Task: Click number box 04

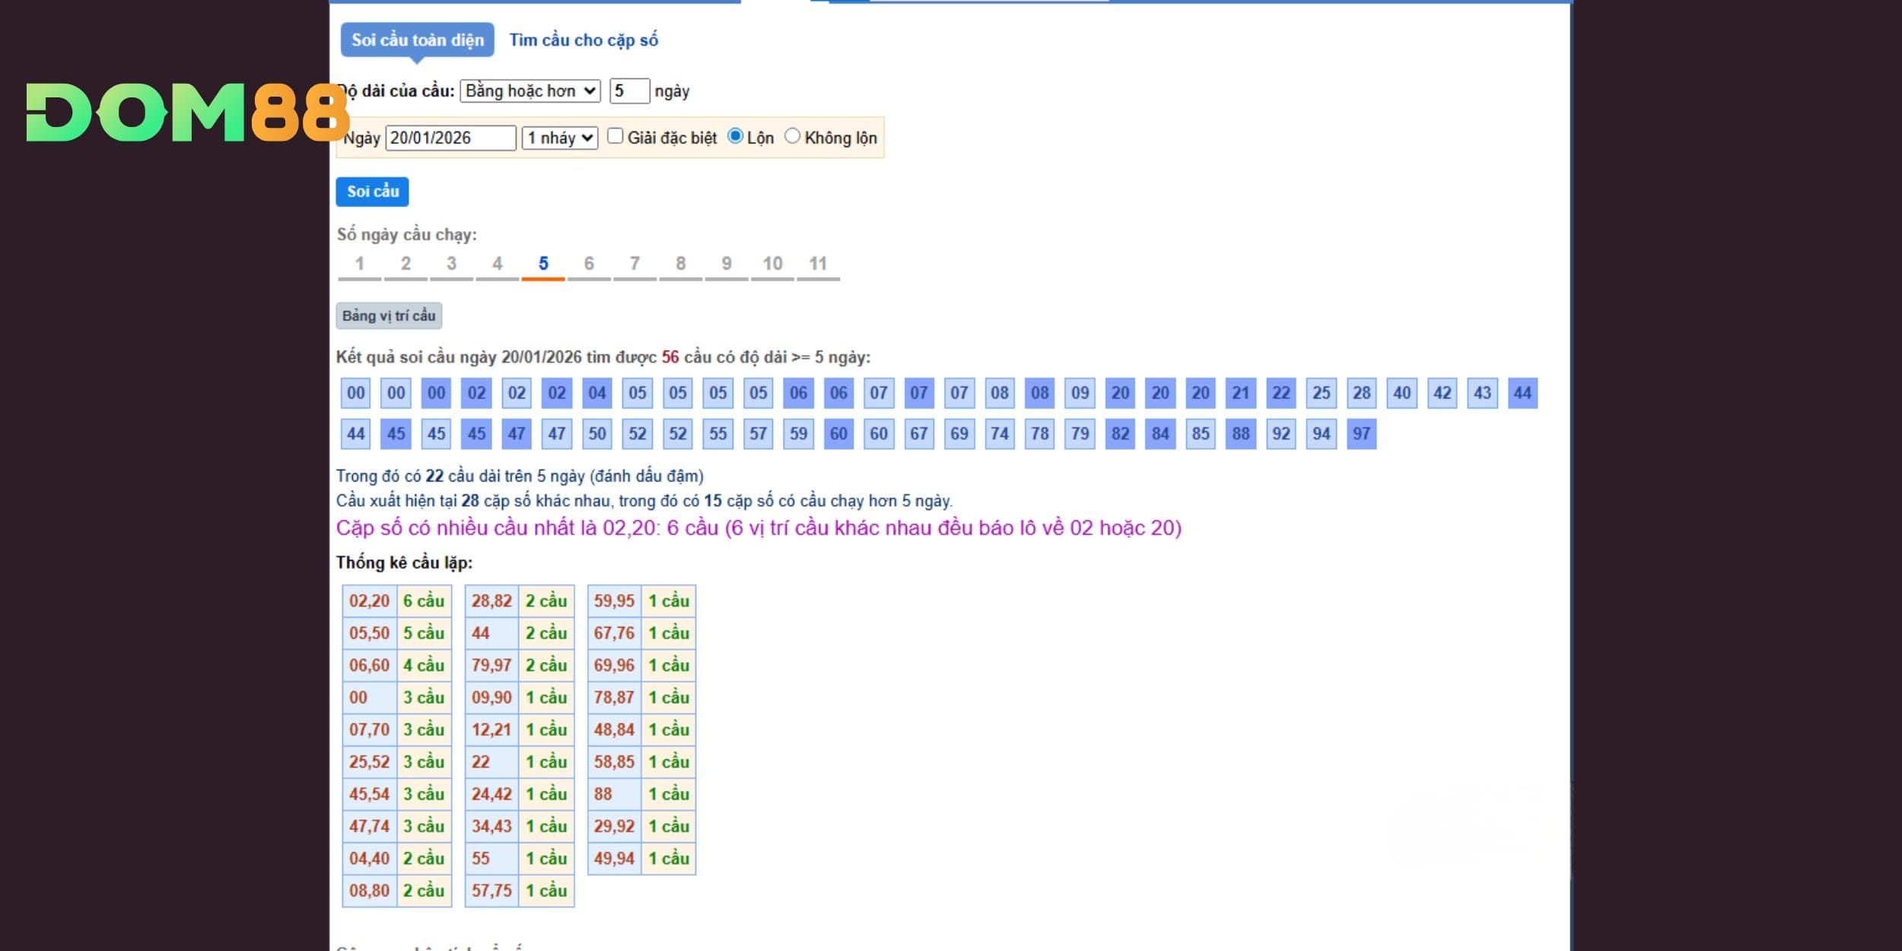Action: (x=597, y=393)
